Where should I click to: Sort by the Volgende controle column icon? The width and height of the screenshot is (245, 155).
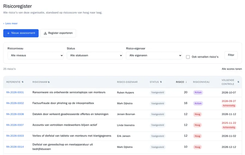tap(238, 82)
